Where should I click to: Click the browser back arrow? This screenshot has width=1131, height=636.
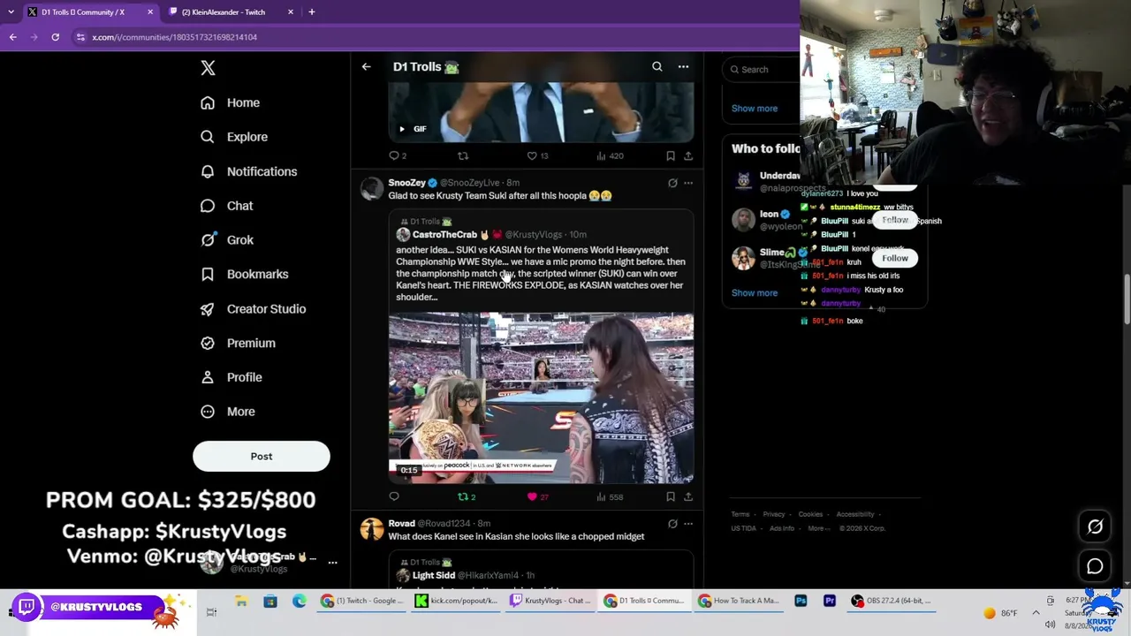13,37
